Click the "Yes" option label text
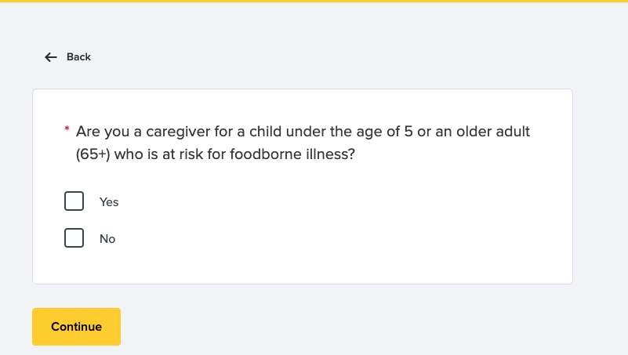Viewport: 628px width, 355px height. (109, 202)
